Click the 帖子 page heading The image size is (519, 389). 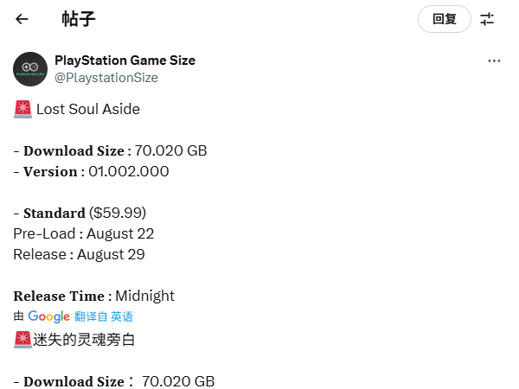pyautogui.click(x=79, y=19)
